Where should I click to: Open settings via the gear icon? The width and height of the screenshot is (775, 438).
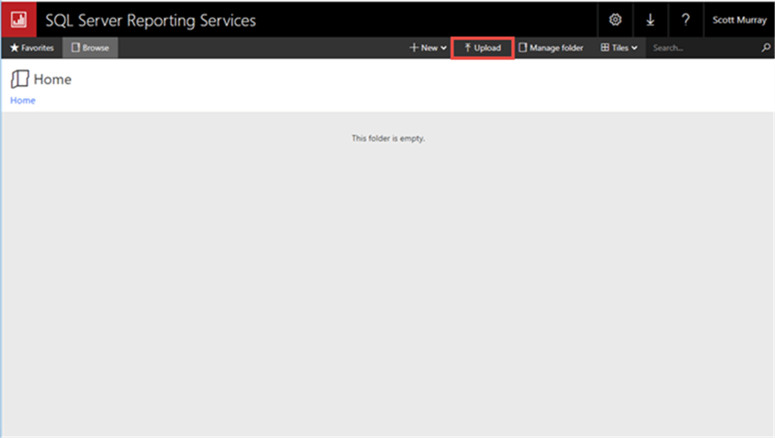pyautogui.click(x=615, y=19)
